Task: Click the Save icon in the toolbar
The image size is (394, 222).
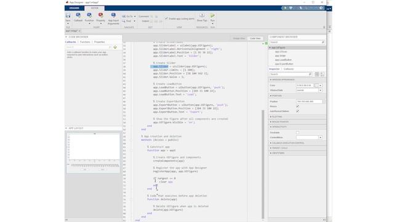Action: click(68, 16)
